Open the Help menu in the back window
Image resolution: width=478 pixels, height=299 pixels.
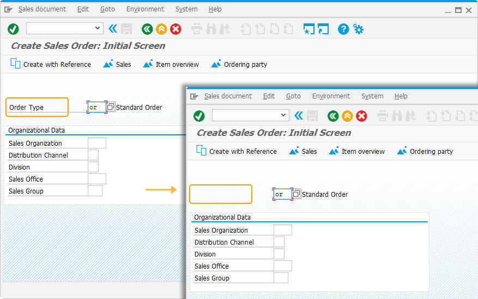[x=215, y=9]
